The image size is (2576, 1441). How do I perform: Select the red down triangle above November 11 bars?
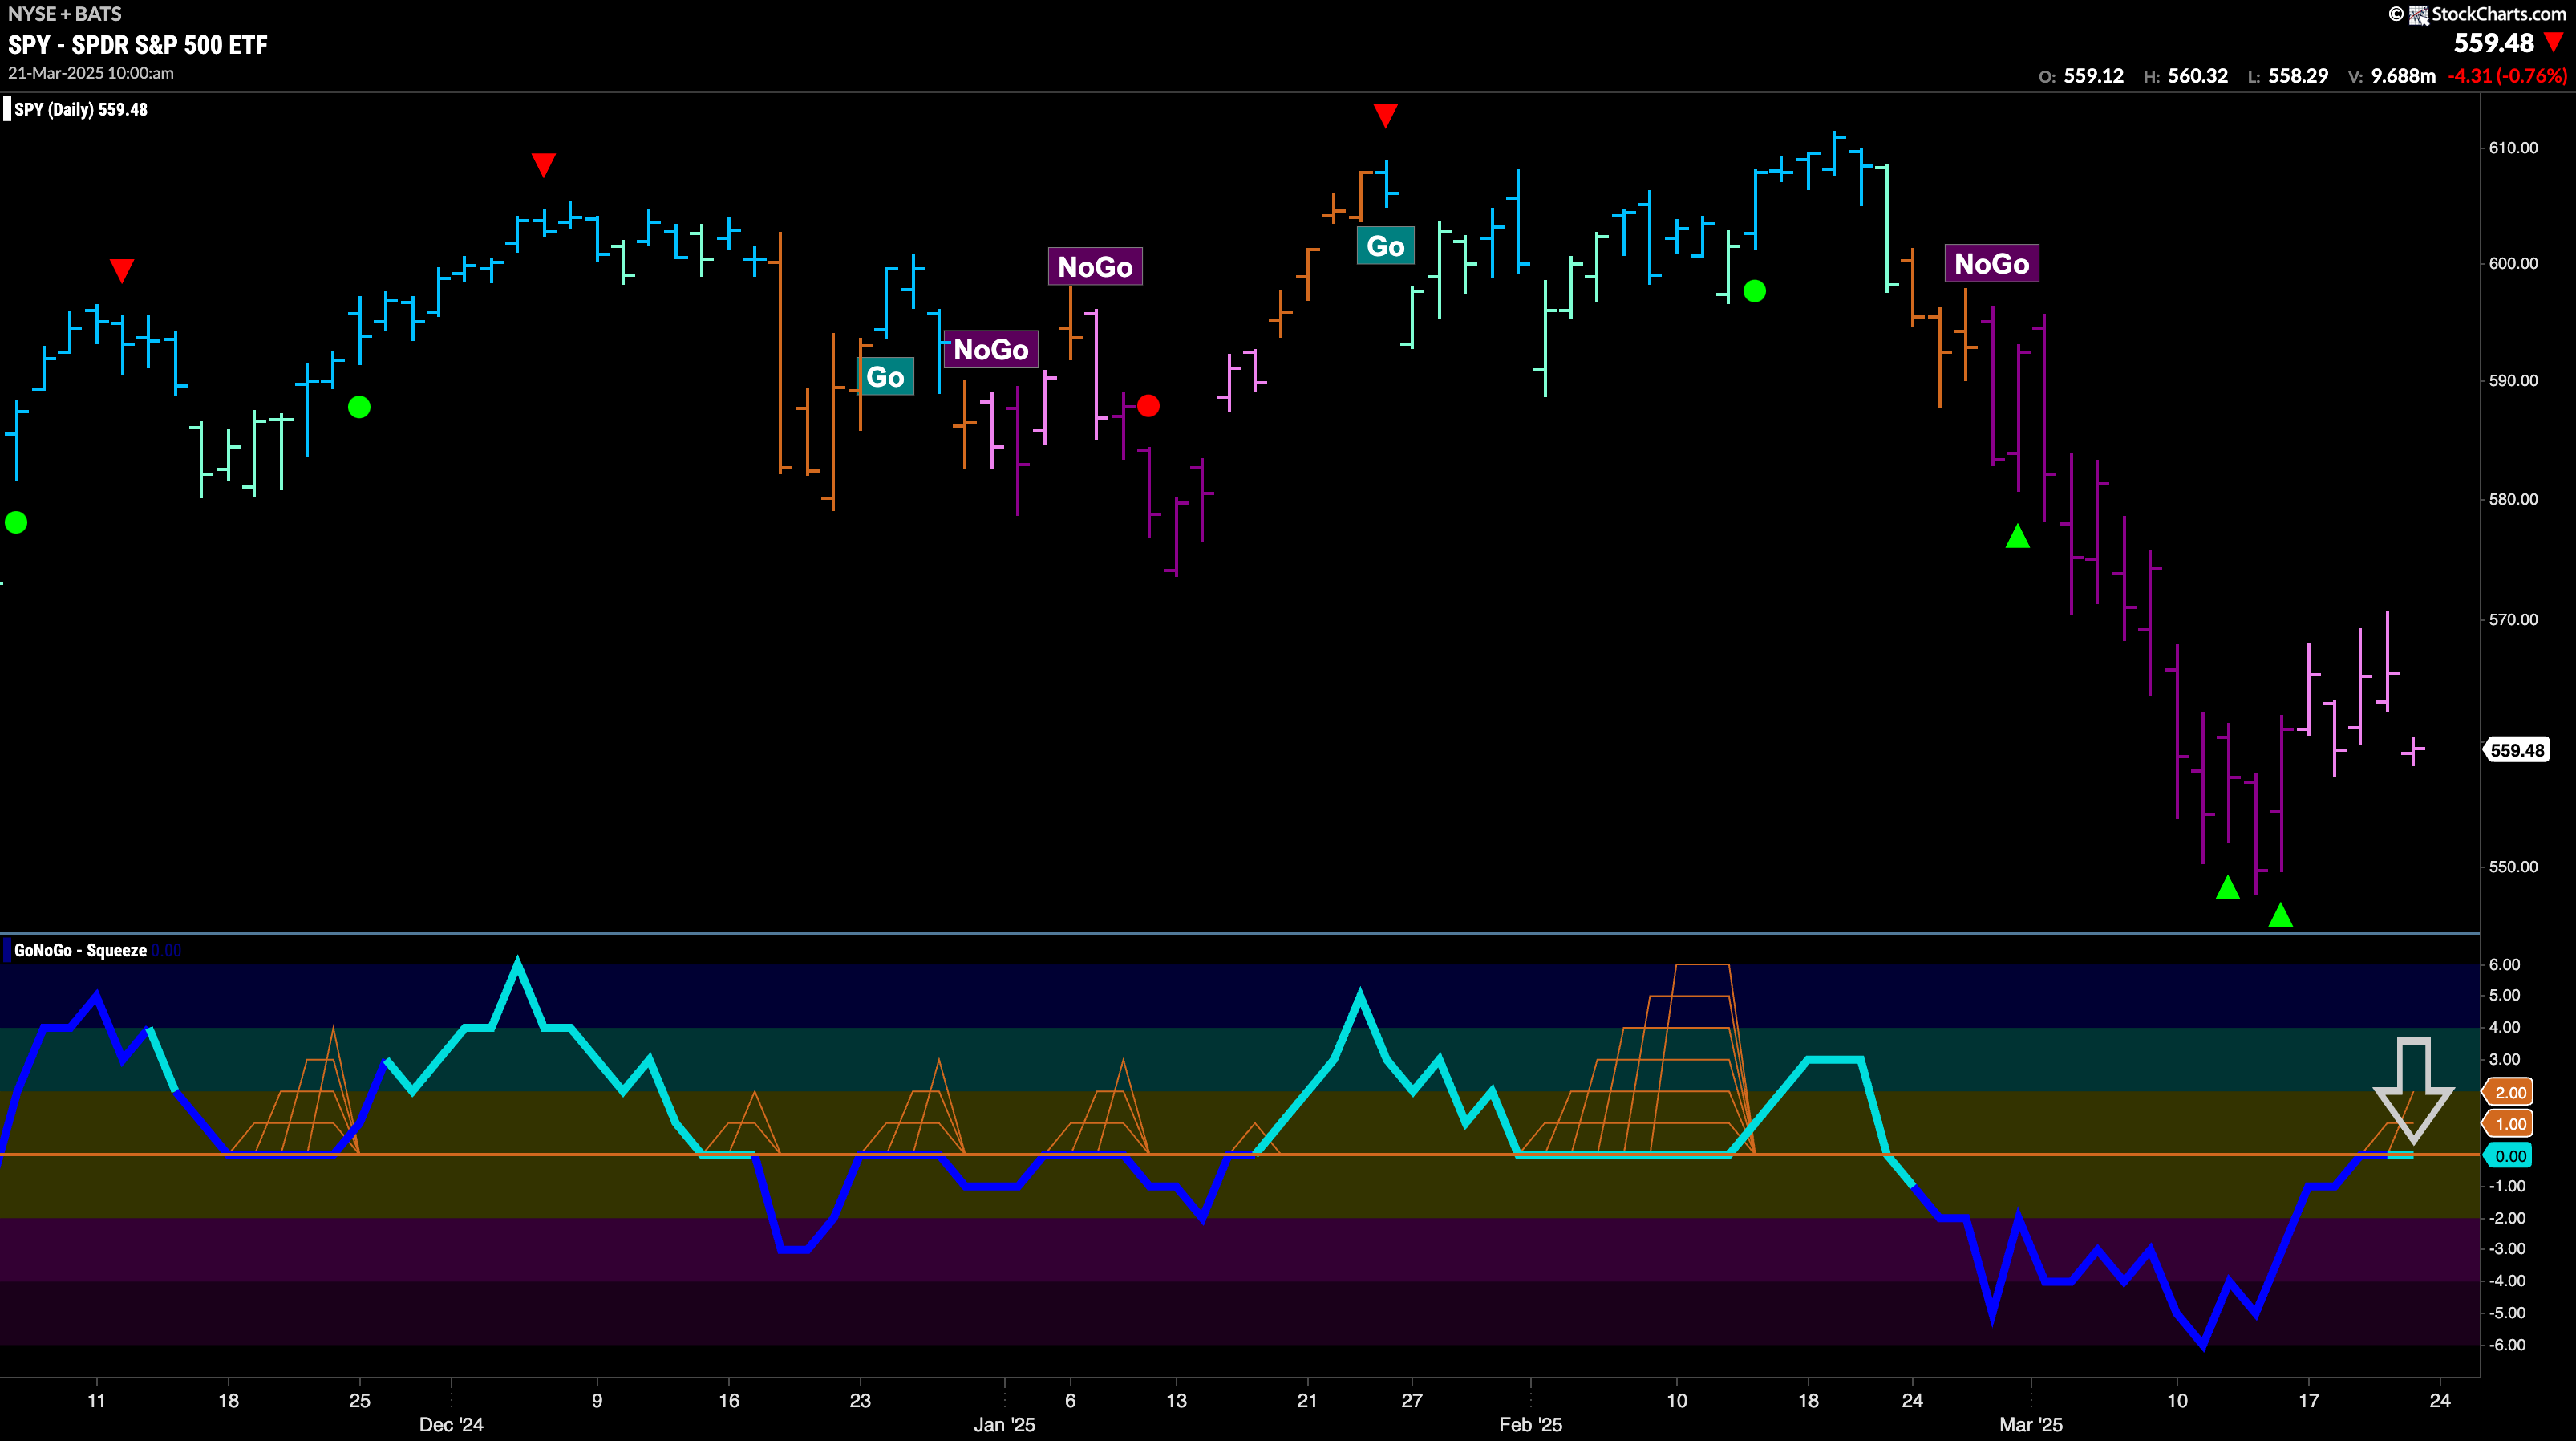(122, 270)
